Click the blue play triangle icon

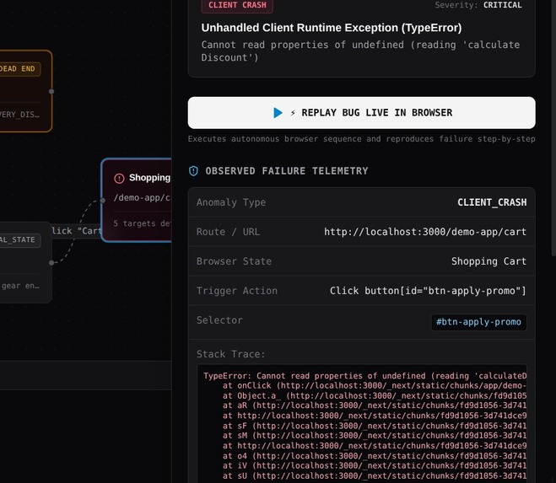278,113
